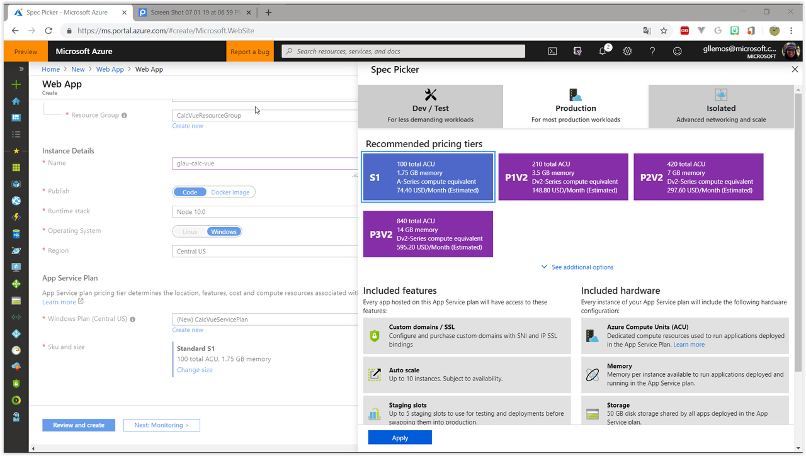Open the help question mark icon

click(652, 52)
